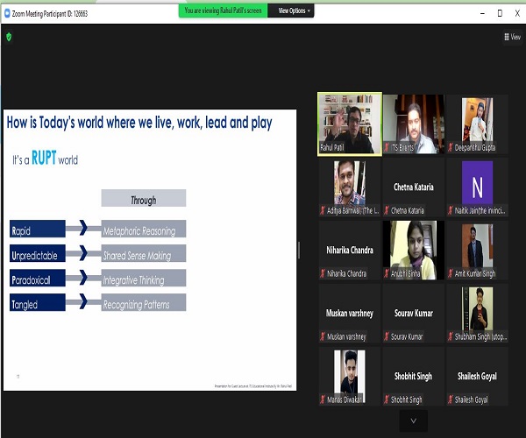Click 'You are viewing Rahul Patil's screen' banner
This screenshot has width=526, height=438.
point(223,11)
